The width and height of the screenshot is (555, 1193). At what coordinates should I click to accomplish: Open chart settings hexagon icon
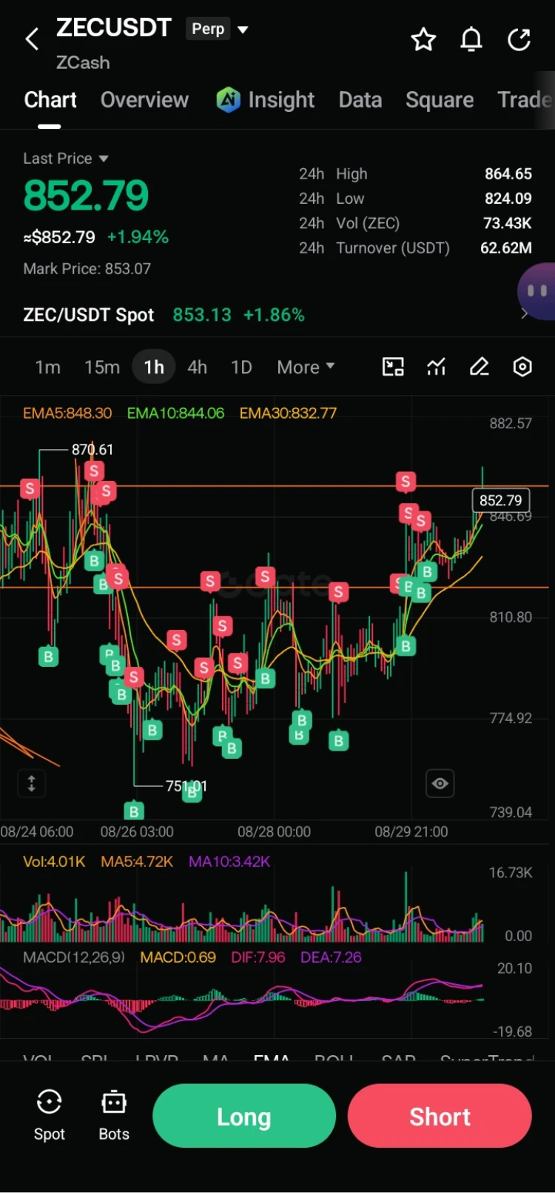pyautogui.click(x=522, y=367)
